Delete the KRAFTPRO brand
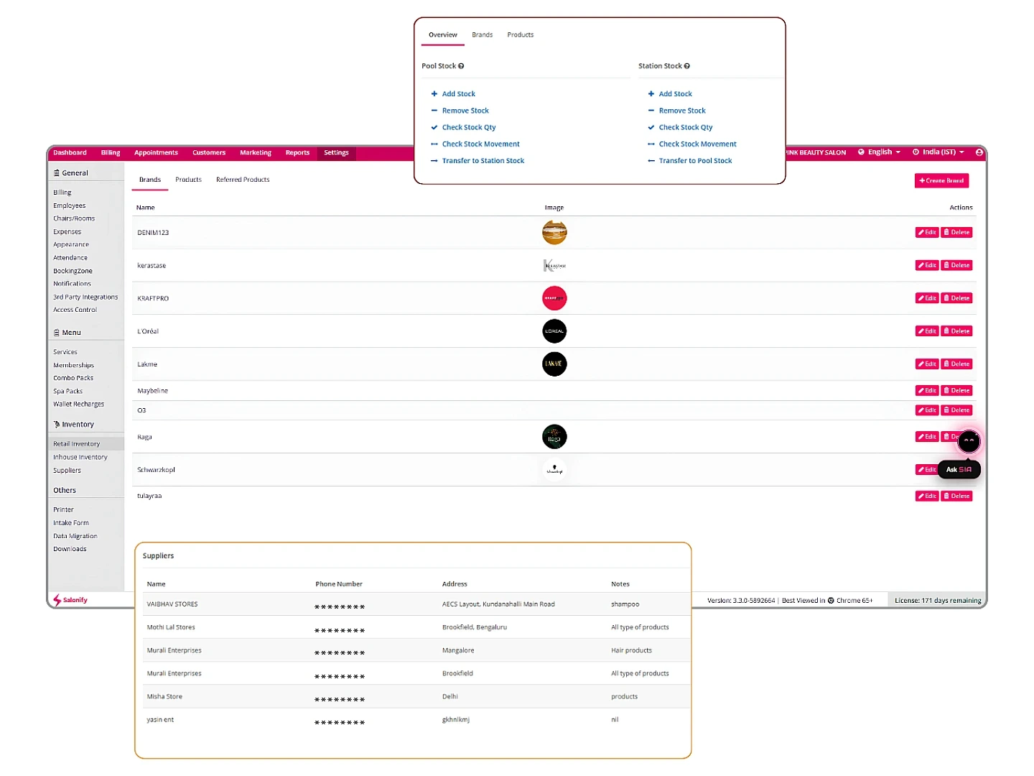Viewport: 1034px width, 776px height. (x=957, y=298)
